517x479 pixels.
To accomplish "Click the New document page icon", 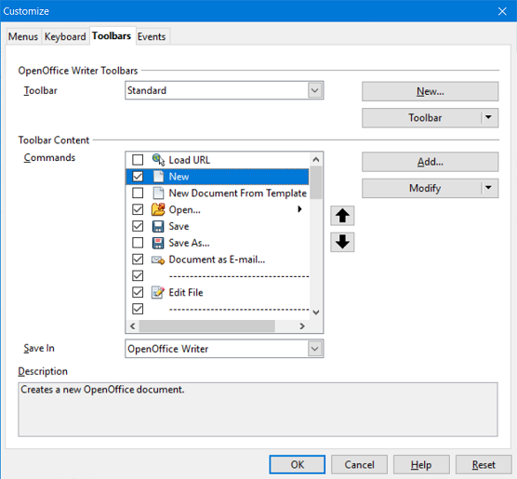I will tap(158, 177).
